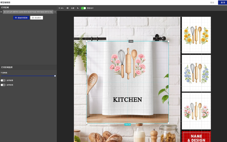The height and width of the screenshot is (142, 227).
Task: Click the 720x720 size label
Action: (x=127, y=124)
